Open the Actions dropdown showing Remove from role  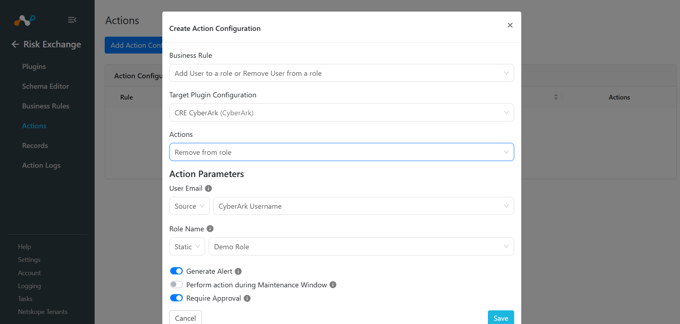(x=341, y=152)
